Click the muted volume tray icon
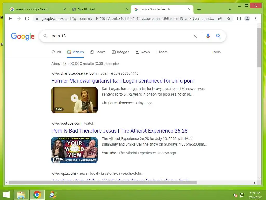Viewport: 266px width, 200px height. pos(235,195)
